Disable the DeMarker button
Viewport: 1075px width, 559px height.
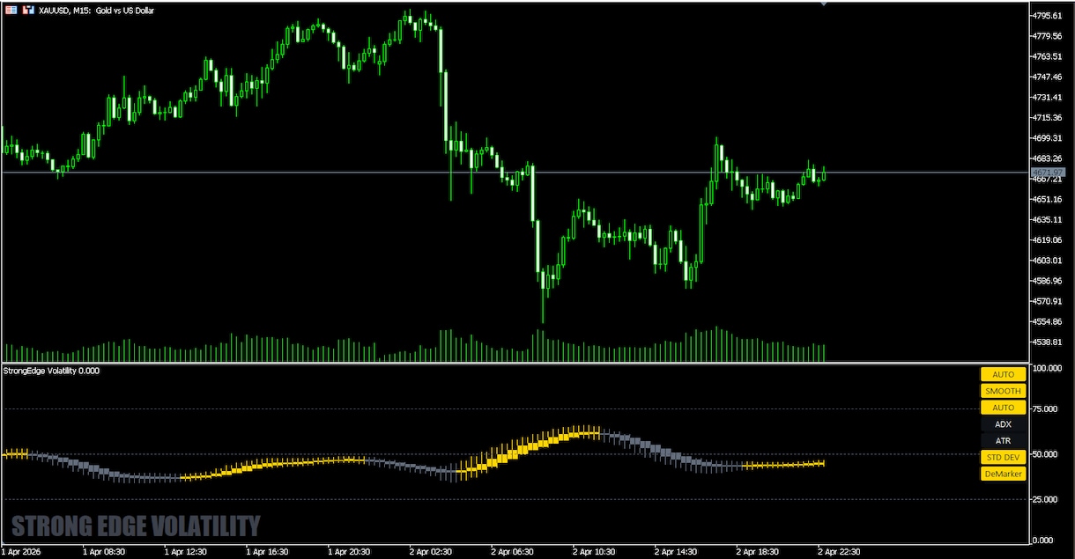[1003, 474]
